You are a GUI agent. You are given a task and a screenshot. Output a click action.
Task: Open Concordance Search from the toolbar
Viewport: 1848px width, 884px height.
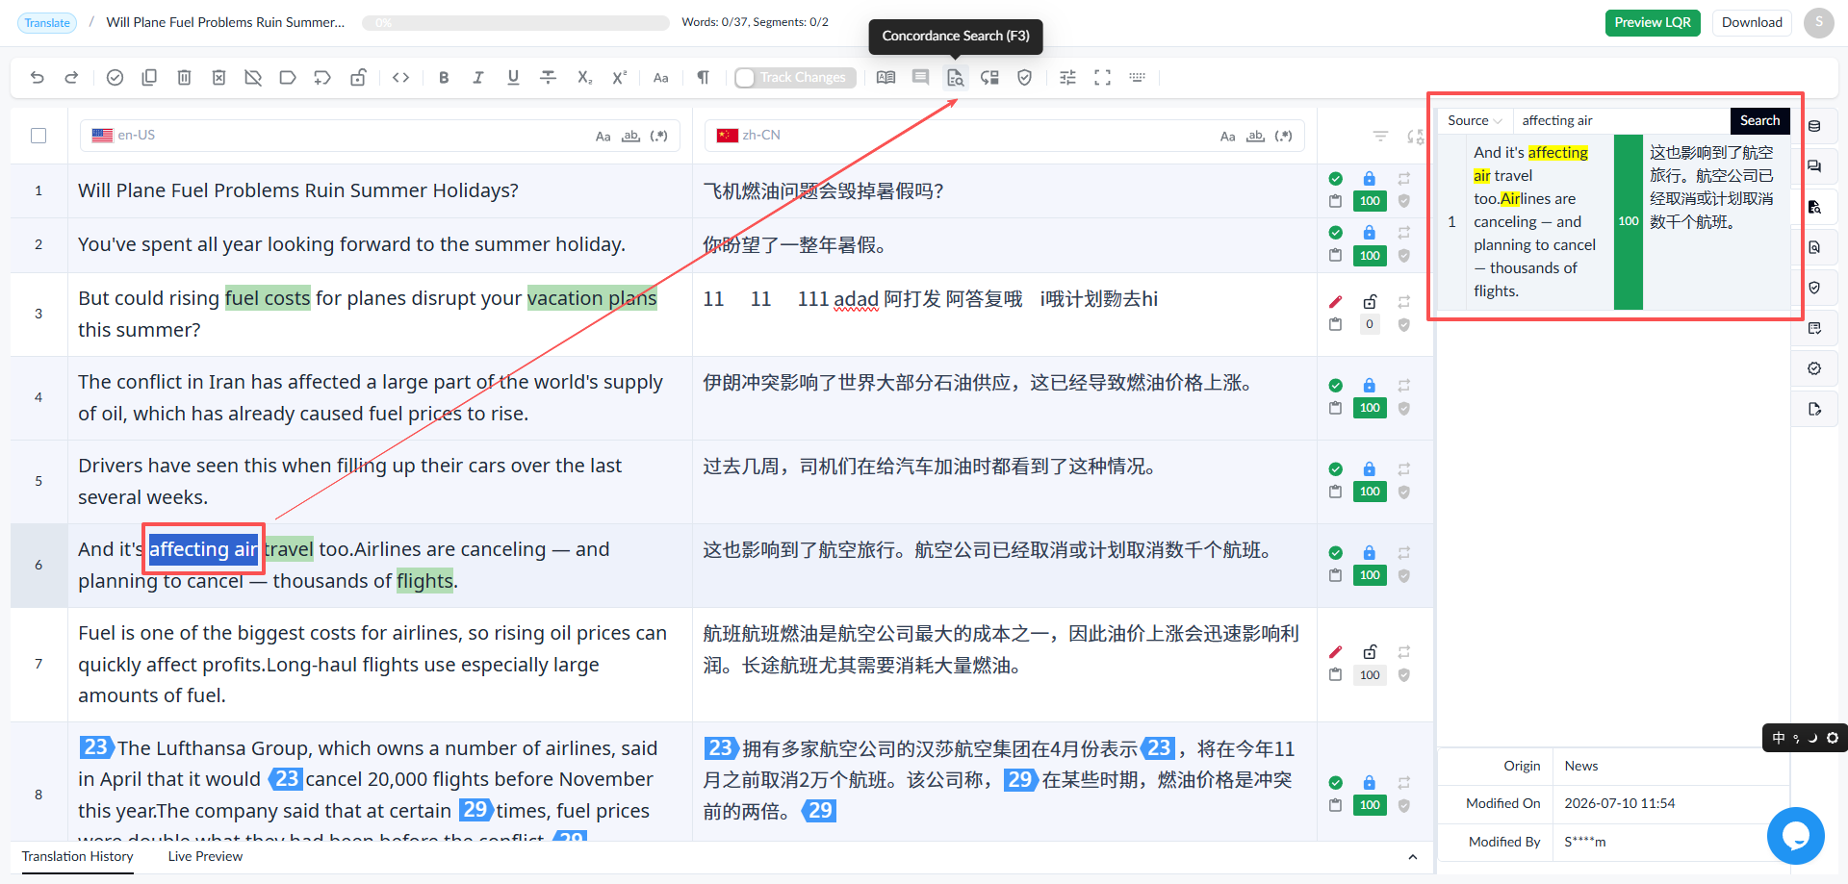tap(955, 78)
